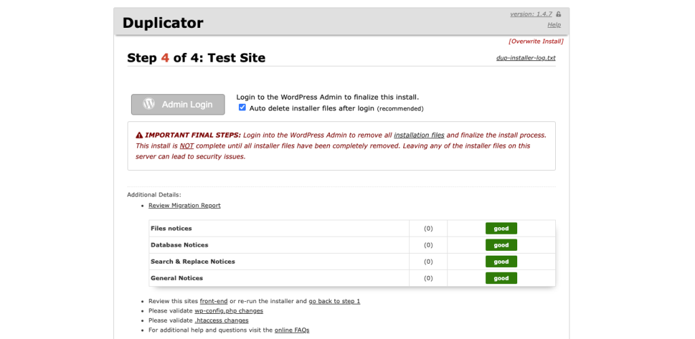Click the IMPORTANT FINAL STEPS text

(x=193, y=135)
